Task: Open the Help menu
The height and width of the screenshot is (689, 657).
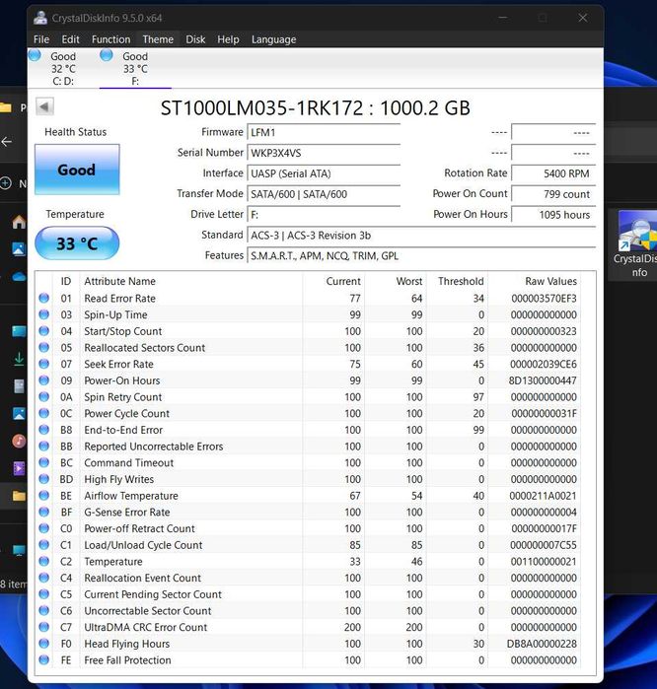Action: pyautogui.click(x=228, y=39)
